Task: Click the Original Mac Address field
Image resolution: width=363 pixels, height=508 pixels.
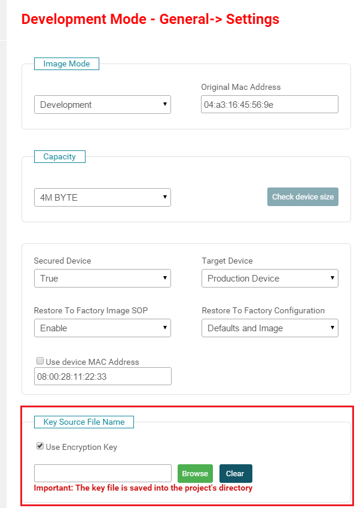Action: coord(270,104)
